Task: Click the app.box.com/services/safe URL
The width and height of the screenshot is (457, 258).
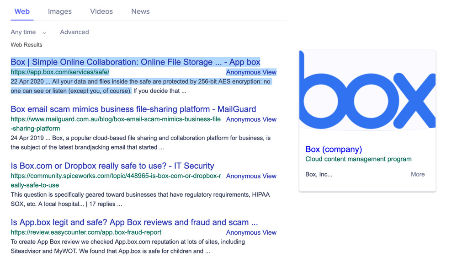Action: tap(60, 72)
